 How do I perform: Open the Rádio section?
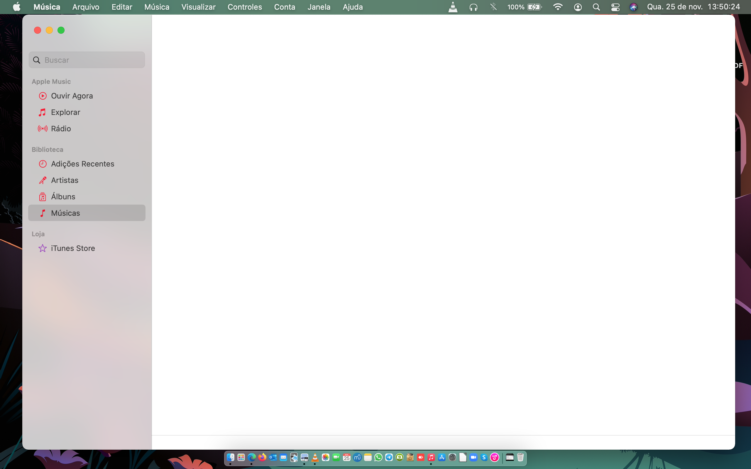click(61, 129)
